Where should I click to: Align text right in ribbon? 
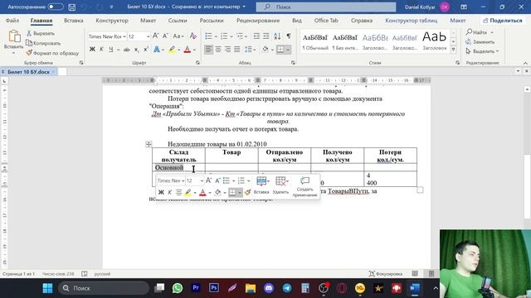(227, 50)
